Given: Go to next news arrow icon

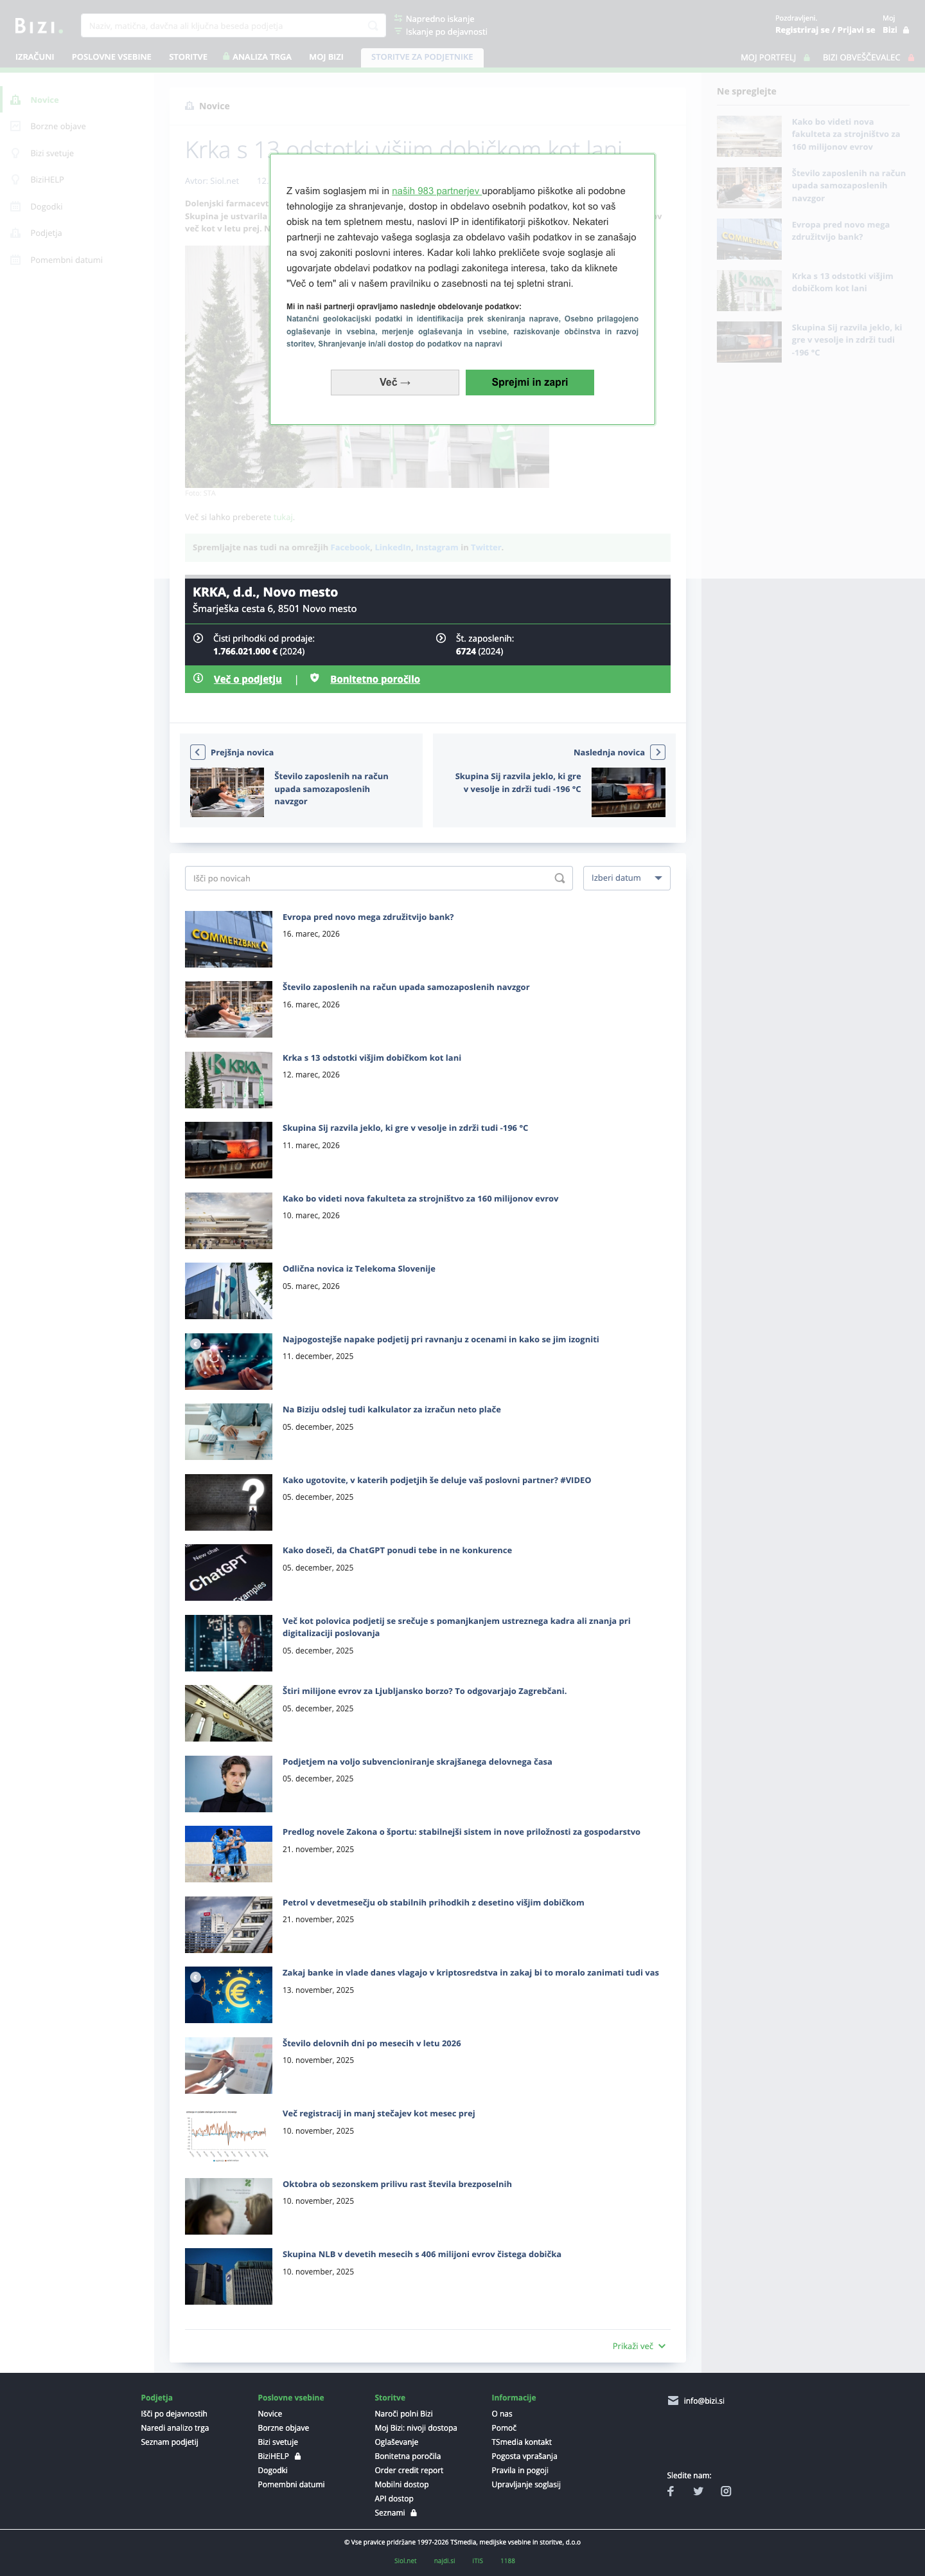Looking at the screenshot, I should 657,752.
